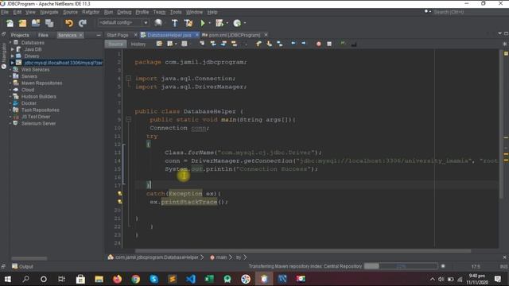The width and height of the screenshot is (509, 286).
Task: Open the Start Page tab
Action: 118,35
